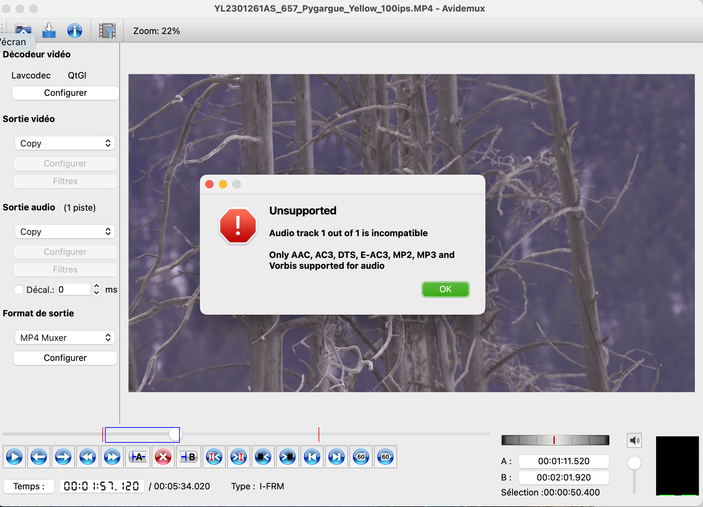Viewport: 703px width, 507px height.
Task: Click the volume slider knob
Action: pos(634,463)
